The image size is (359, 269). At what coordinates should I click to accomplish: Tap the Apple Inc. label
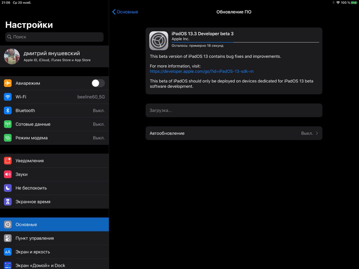click(181, 39)
